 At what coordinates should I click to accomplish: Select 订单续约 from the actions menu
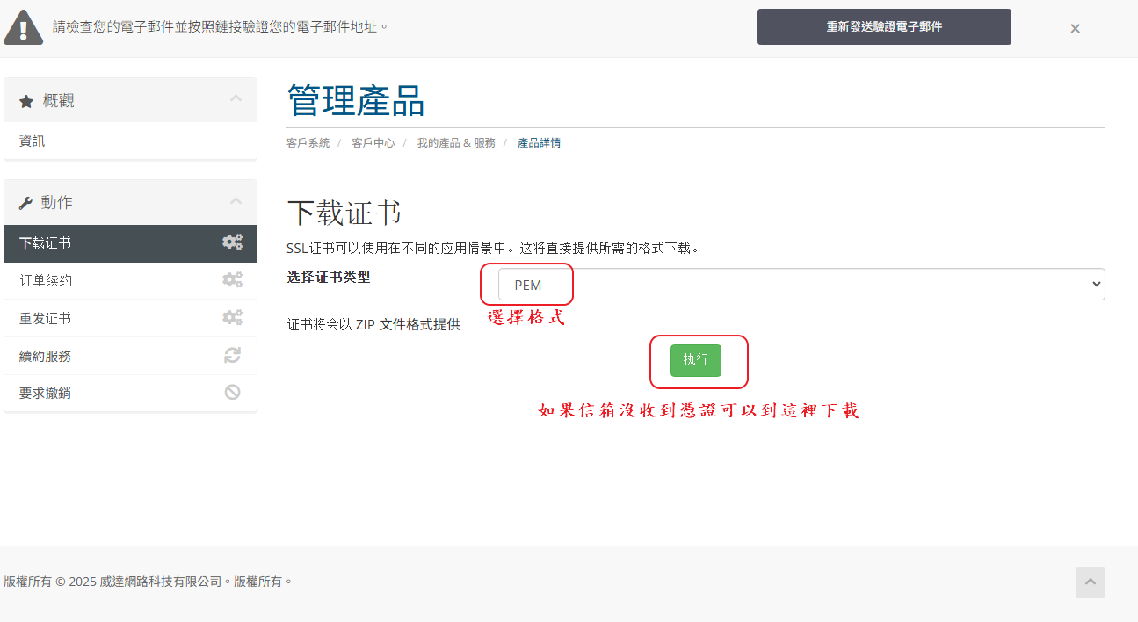pyautogui.click(x=46, y=280)
